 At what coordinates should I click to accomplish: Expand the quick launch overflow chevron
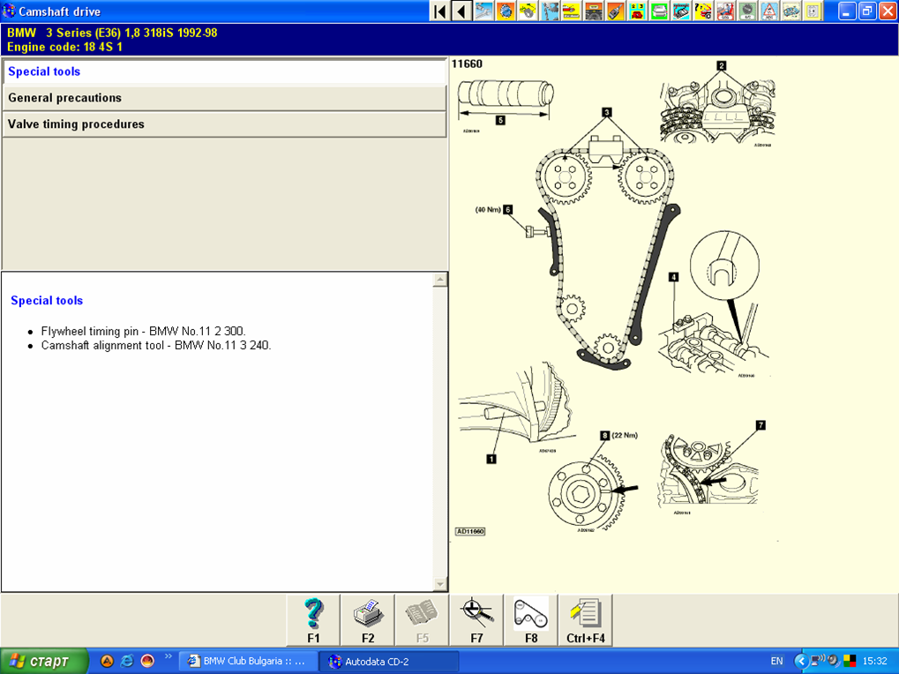[x=168, y=657]
